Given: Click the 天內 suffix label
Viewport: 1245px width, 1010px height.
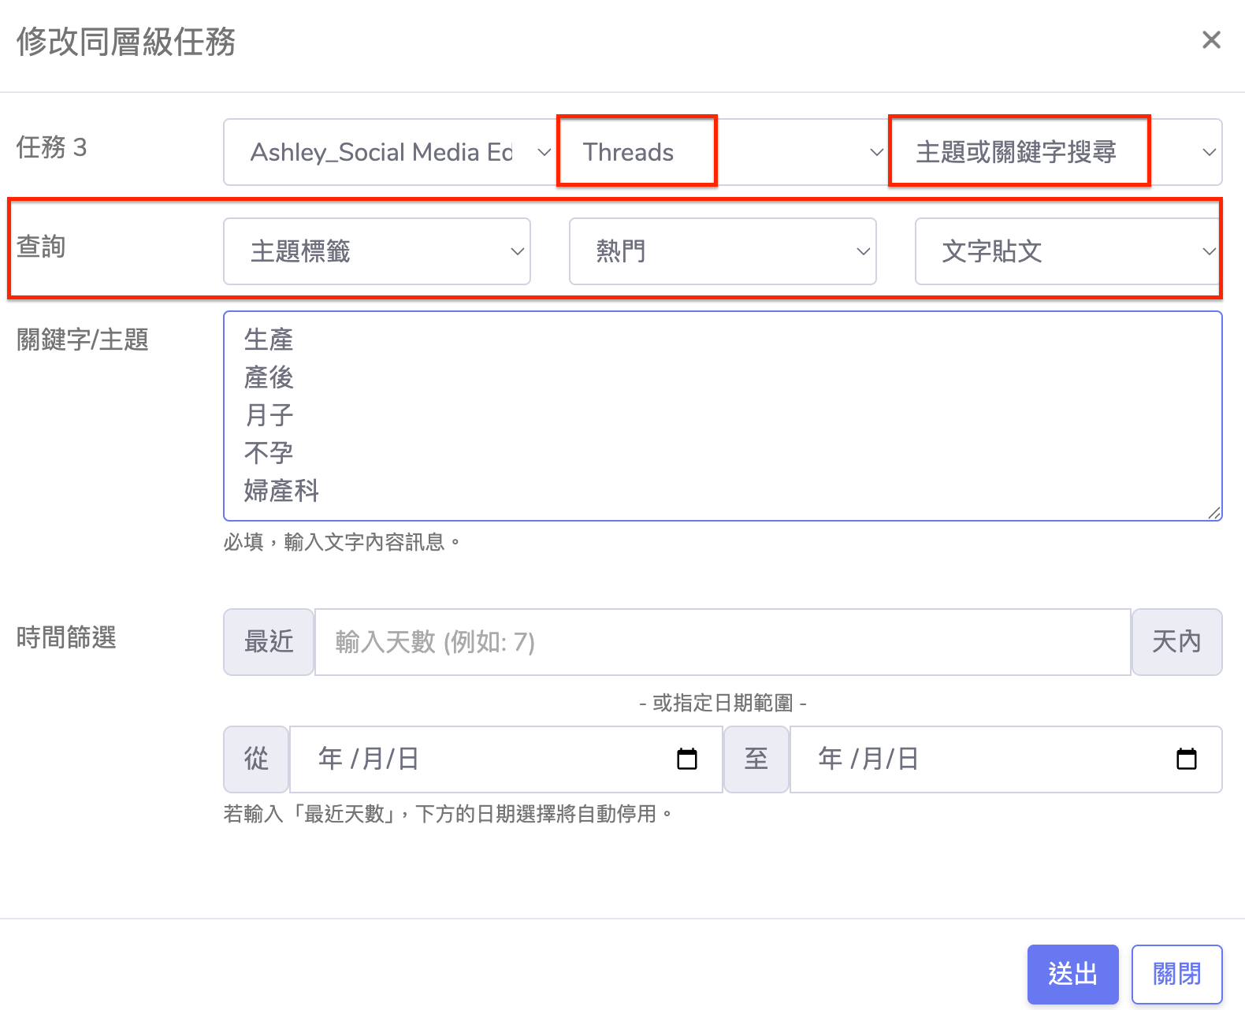Looking at the screenshot, I should pyautogui.click(x=1176, y=642).
